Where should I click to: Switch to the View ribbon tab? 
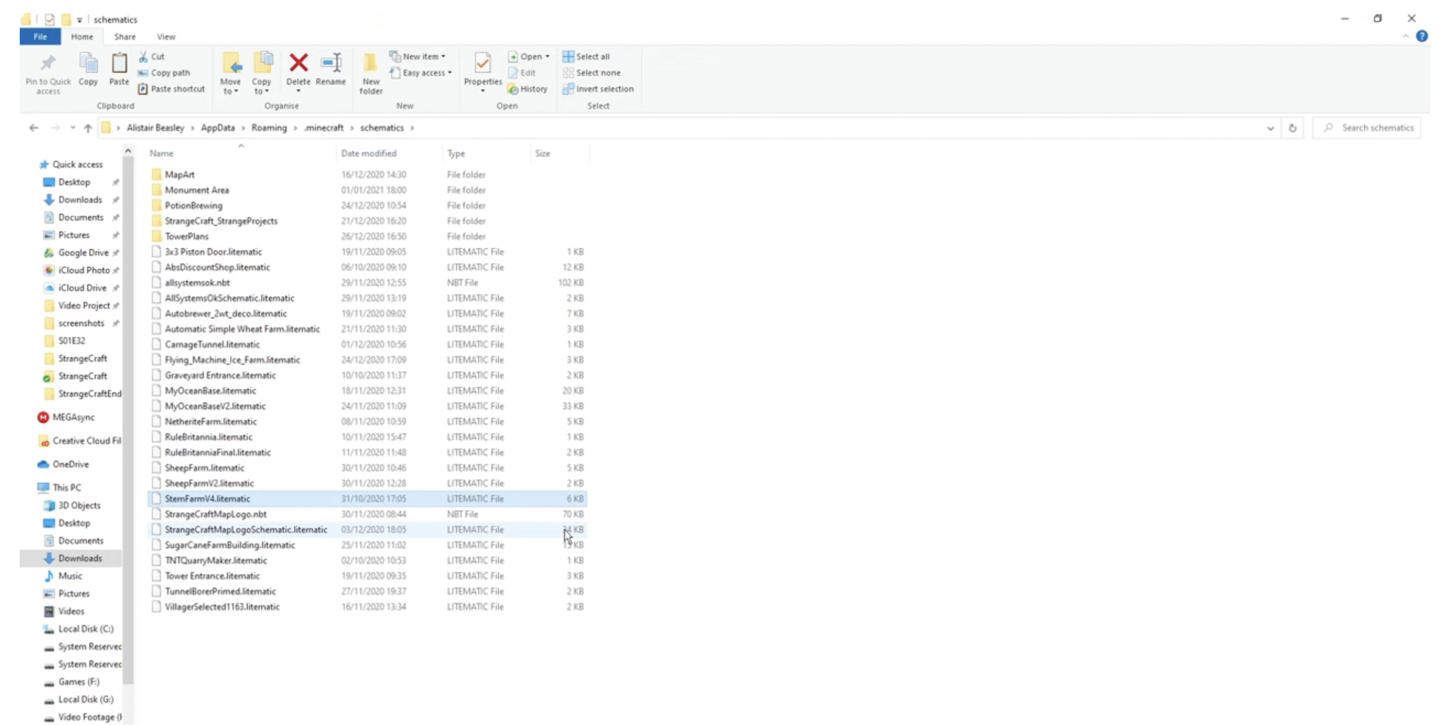pyautogui.click(x=166, y=37)
